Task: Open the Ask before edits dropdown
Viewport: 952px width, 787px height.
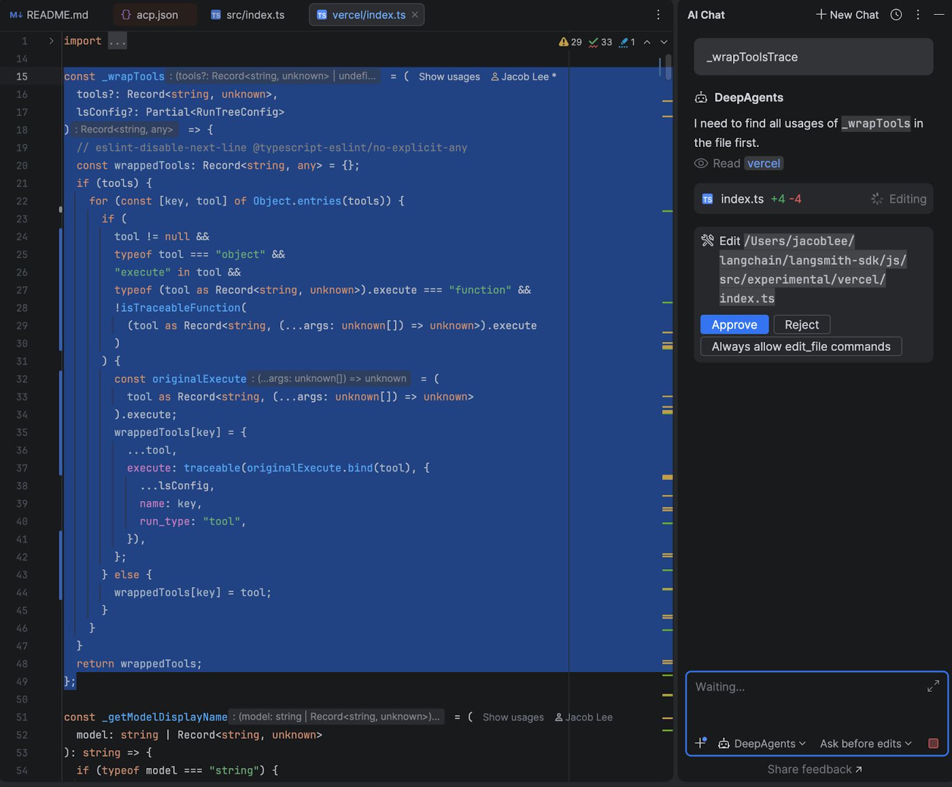Action: click(x=865, y=744)
